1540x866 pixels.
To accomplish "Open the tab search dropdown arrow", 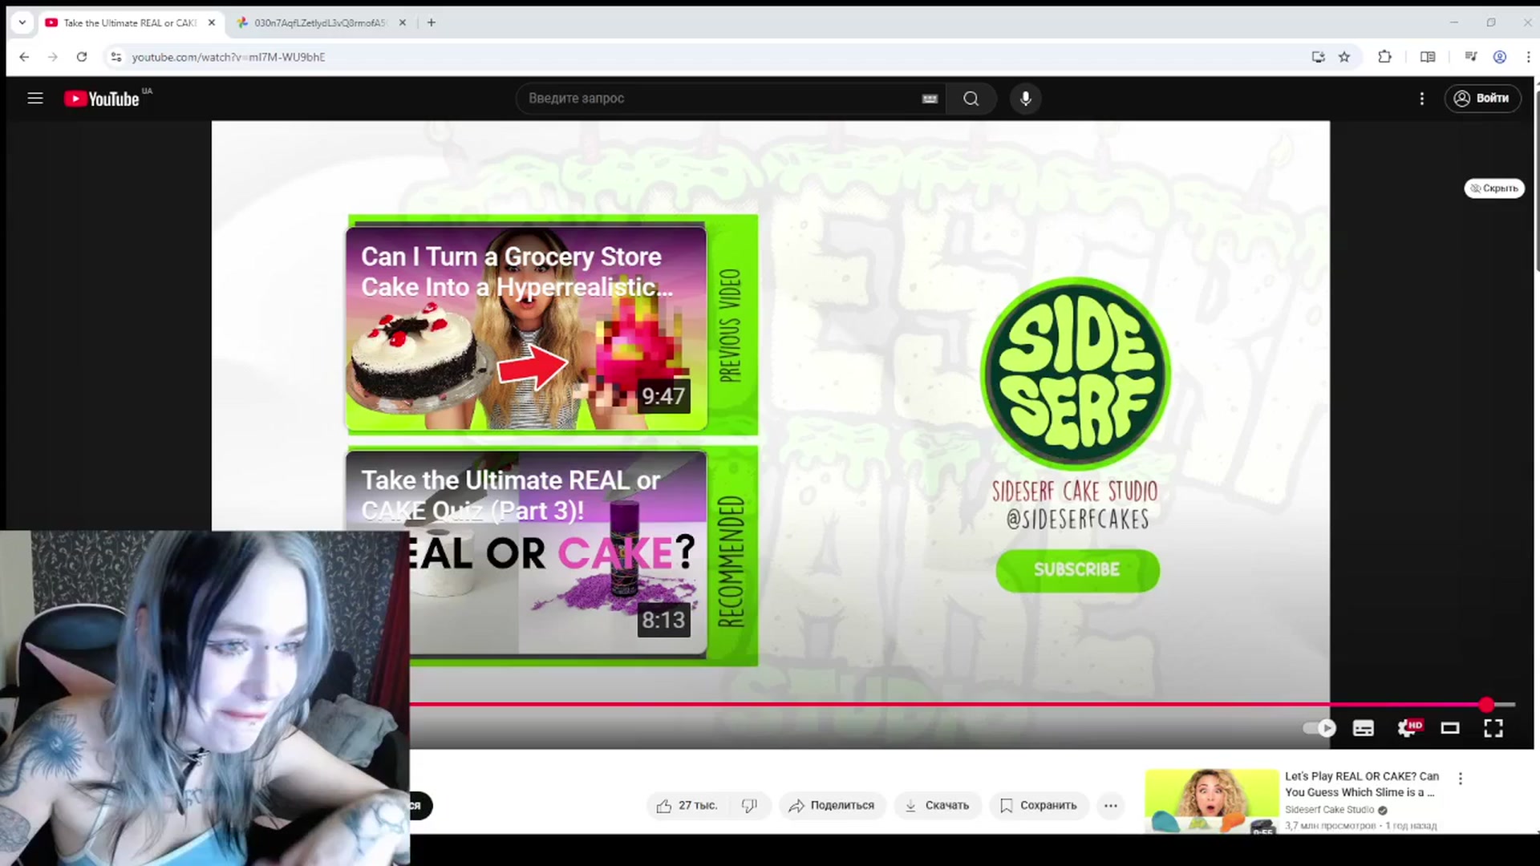I will (22, 22).
